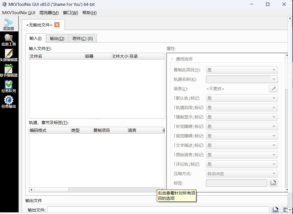Open the 「视觉障碍」标记 dropdown
Image resolution: width=293 pixels, height=214 pixels.
242,136
